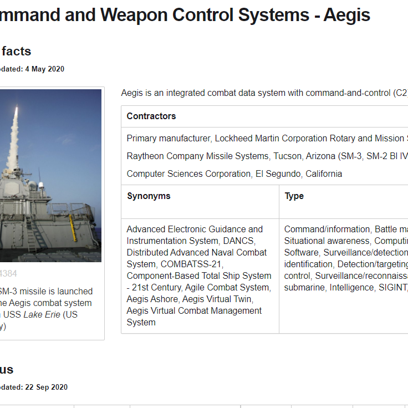Select the Contractors table header

[151, 116]
